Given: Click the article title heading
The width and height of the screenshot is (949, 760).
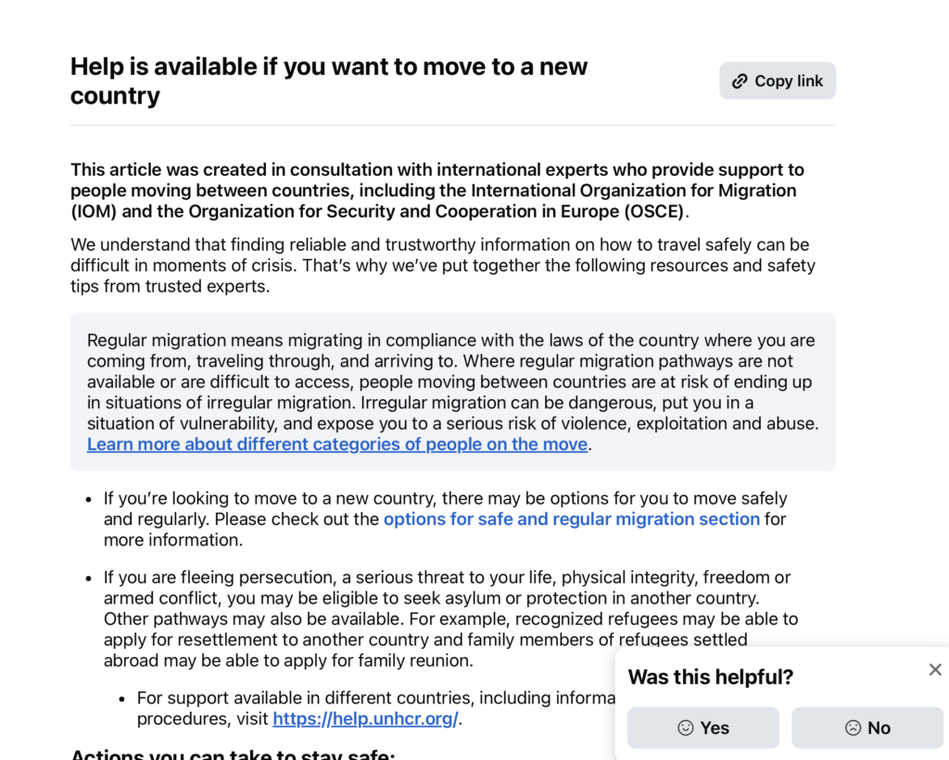Looking at the screenshot, I should coord(329,81).
